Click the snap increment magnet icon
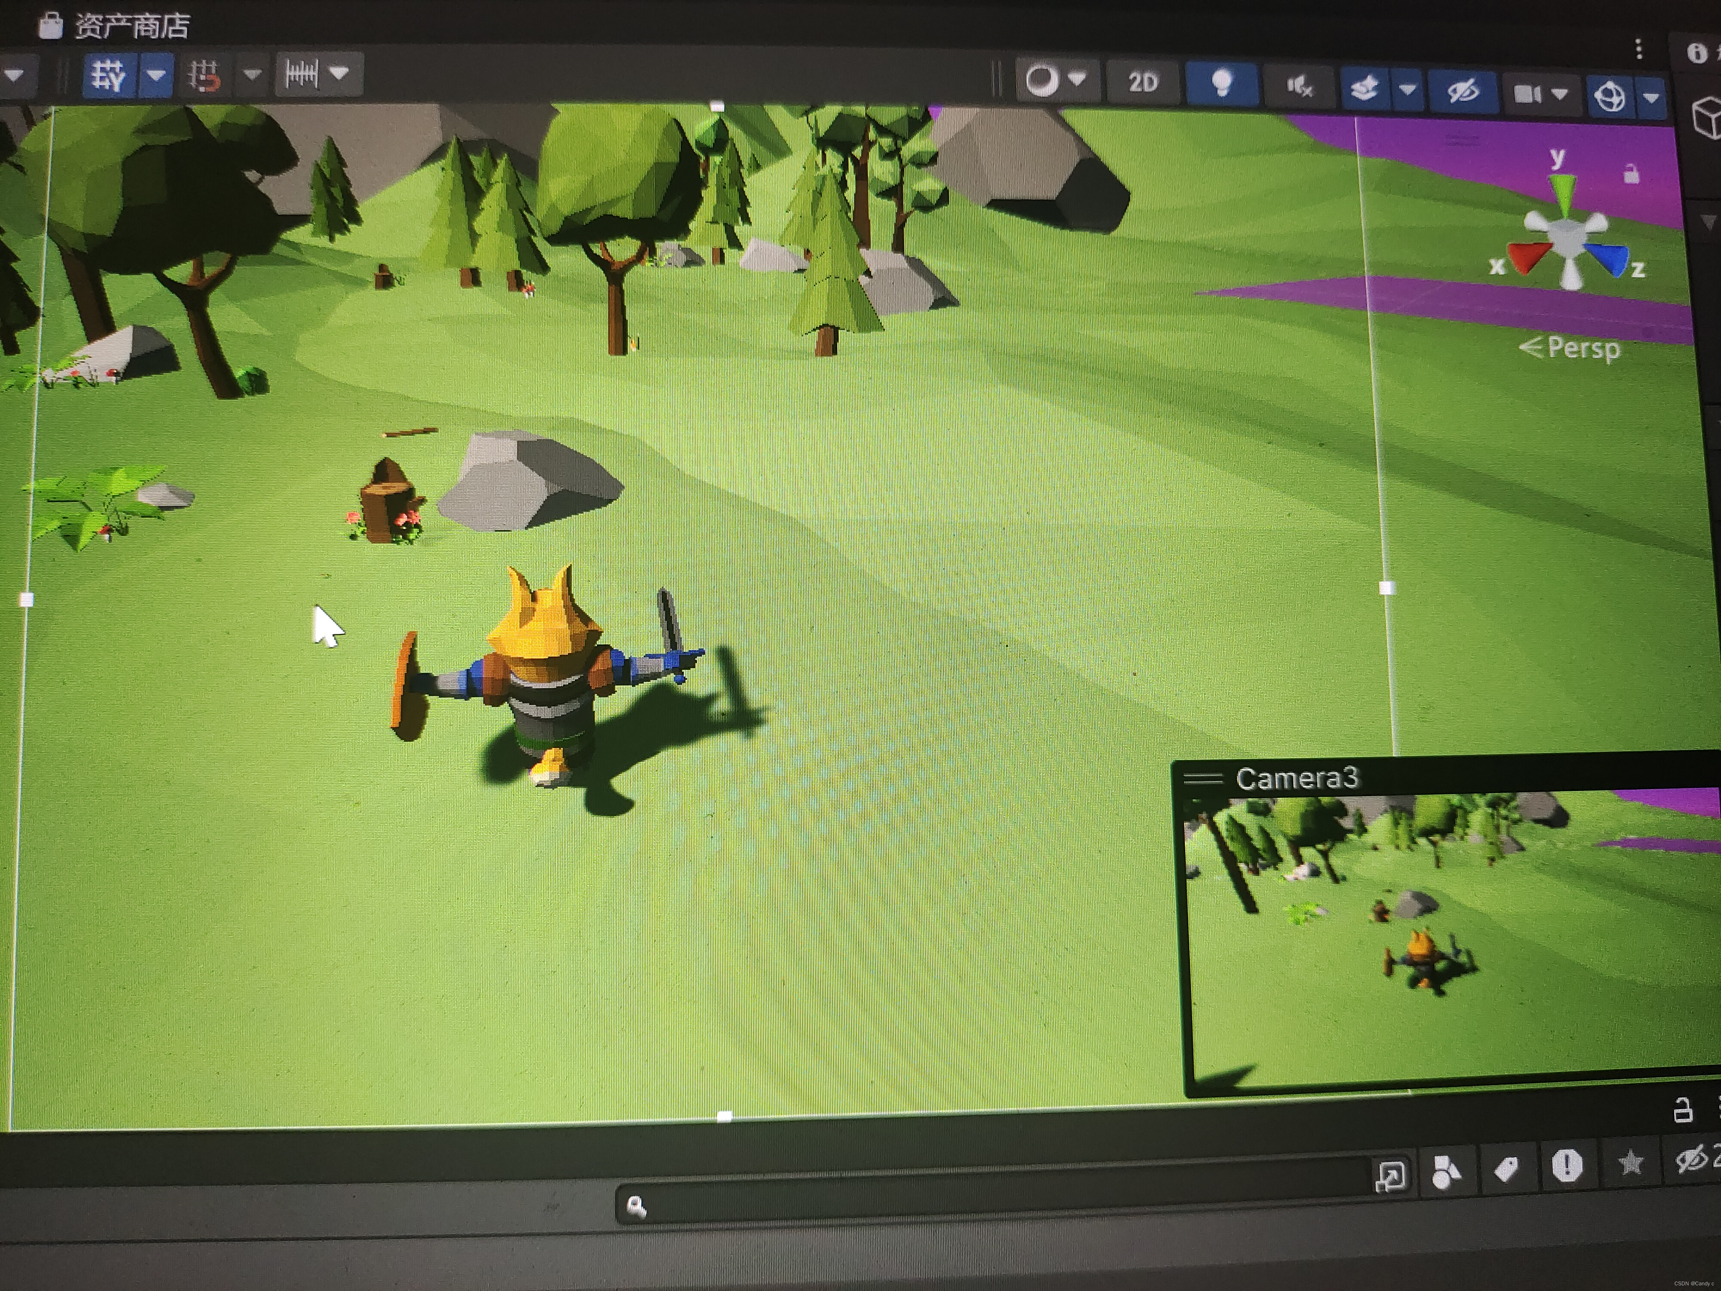The width and height of the screenshot is (1721, 1291). (204, 76)
